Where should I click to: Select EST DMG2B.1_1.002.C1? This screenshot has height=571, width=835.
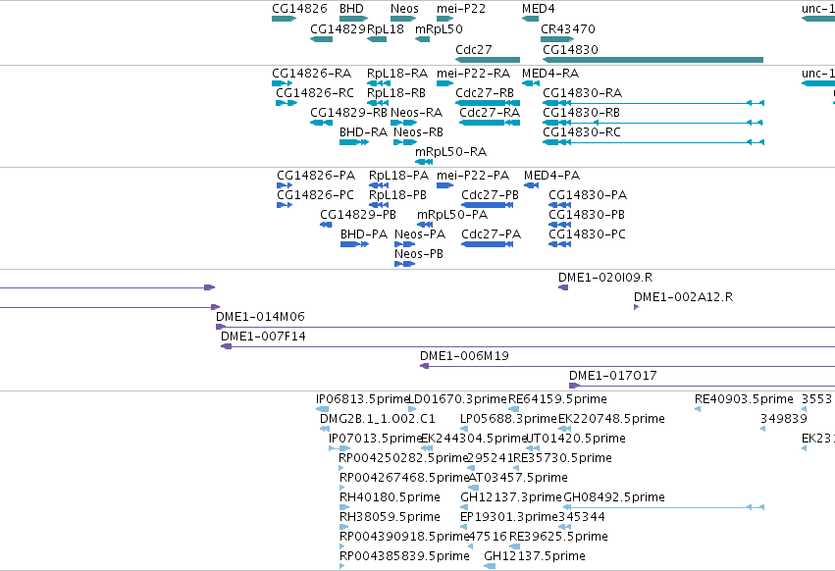378,419
